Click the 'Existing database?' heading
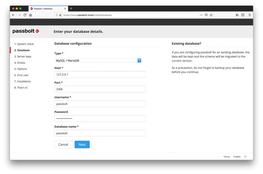Image resolution: width=263 pixels, height=174 pixels. click(x=186, y=43)
